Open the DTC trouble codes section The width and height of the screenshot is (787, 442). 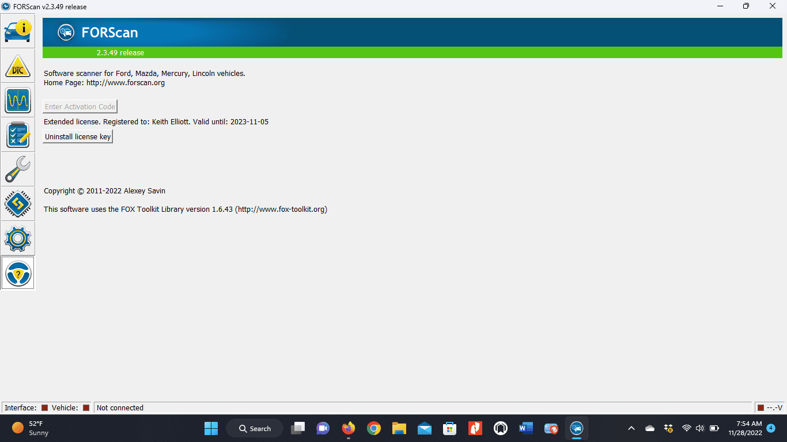18,66
